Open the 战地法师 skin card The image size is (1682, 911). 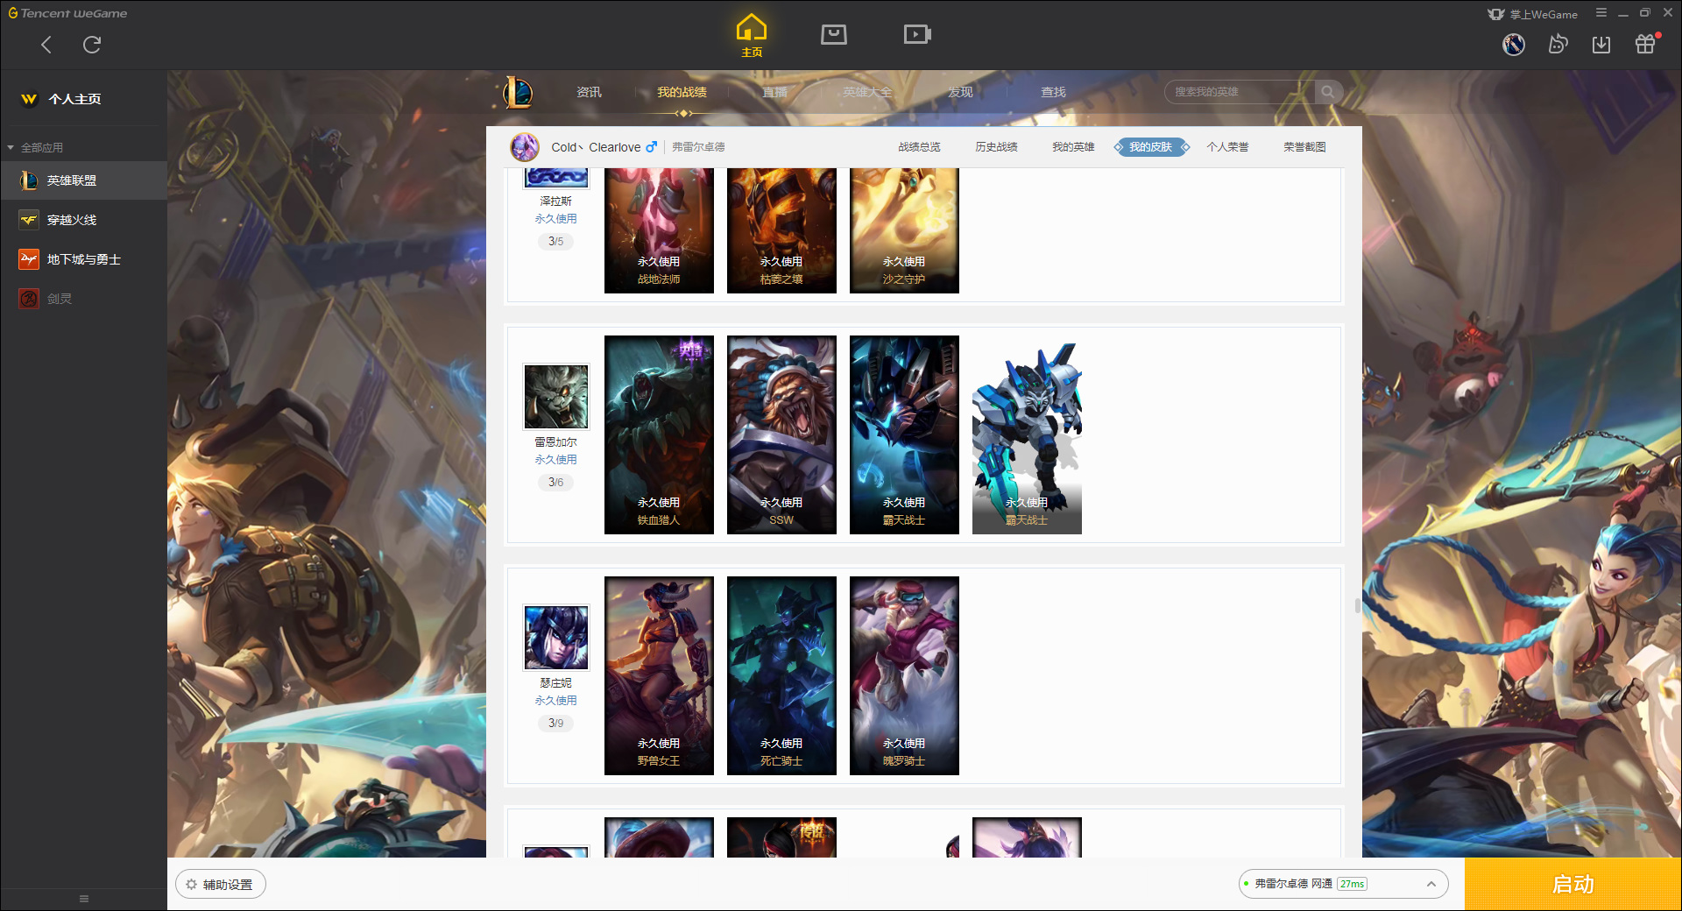[659, 230]
